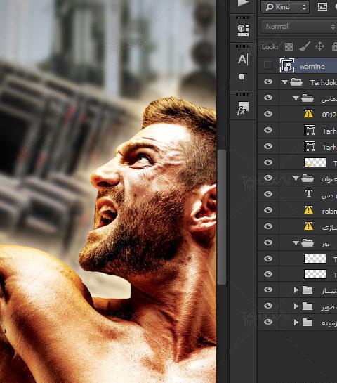
Task: Expand the collapsed group directly above تصویر
Action: [x=296, y=290]
